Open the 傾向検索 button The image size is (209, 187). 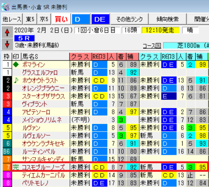pos(167,19)
